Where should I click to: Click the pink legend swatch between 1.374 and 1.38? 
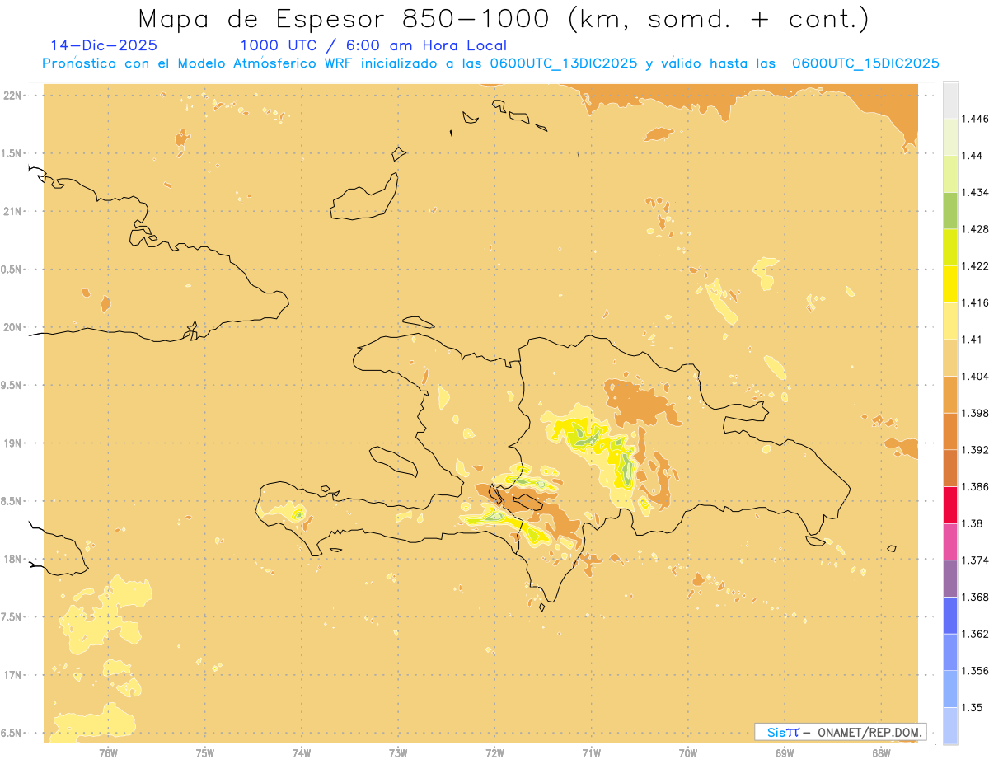click(x=950, y=541)
